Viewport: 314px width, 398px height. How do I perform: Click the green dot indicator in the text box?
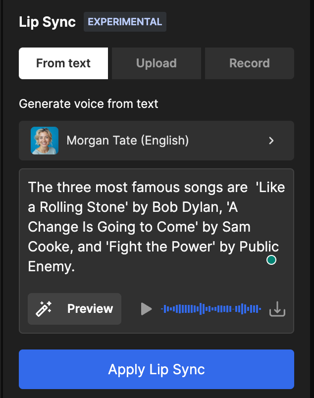coord(271,260)
